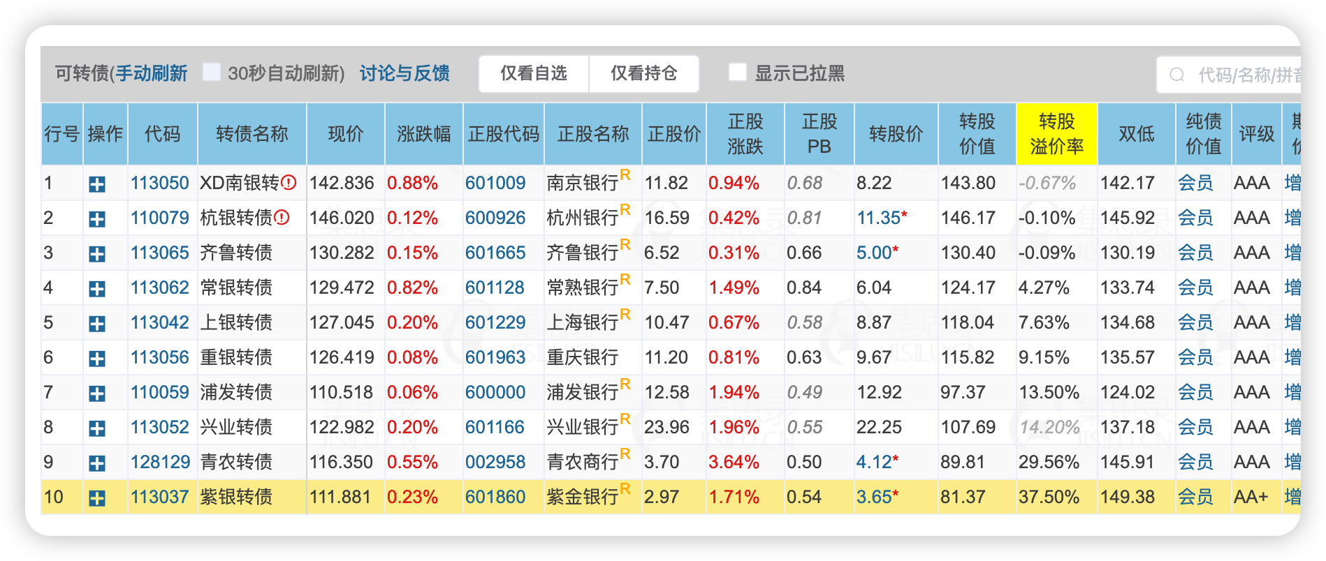Click the search magnifier icon

[x=1177, y=75]
